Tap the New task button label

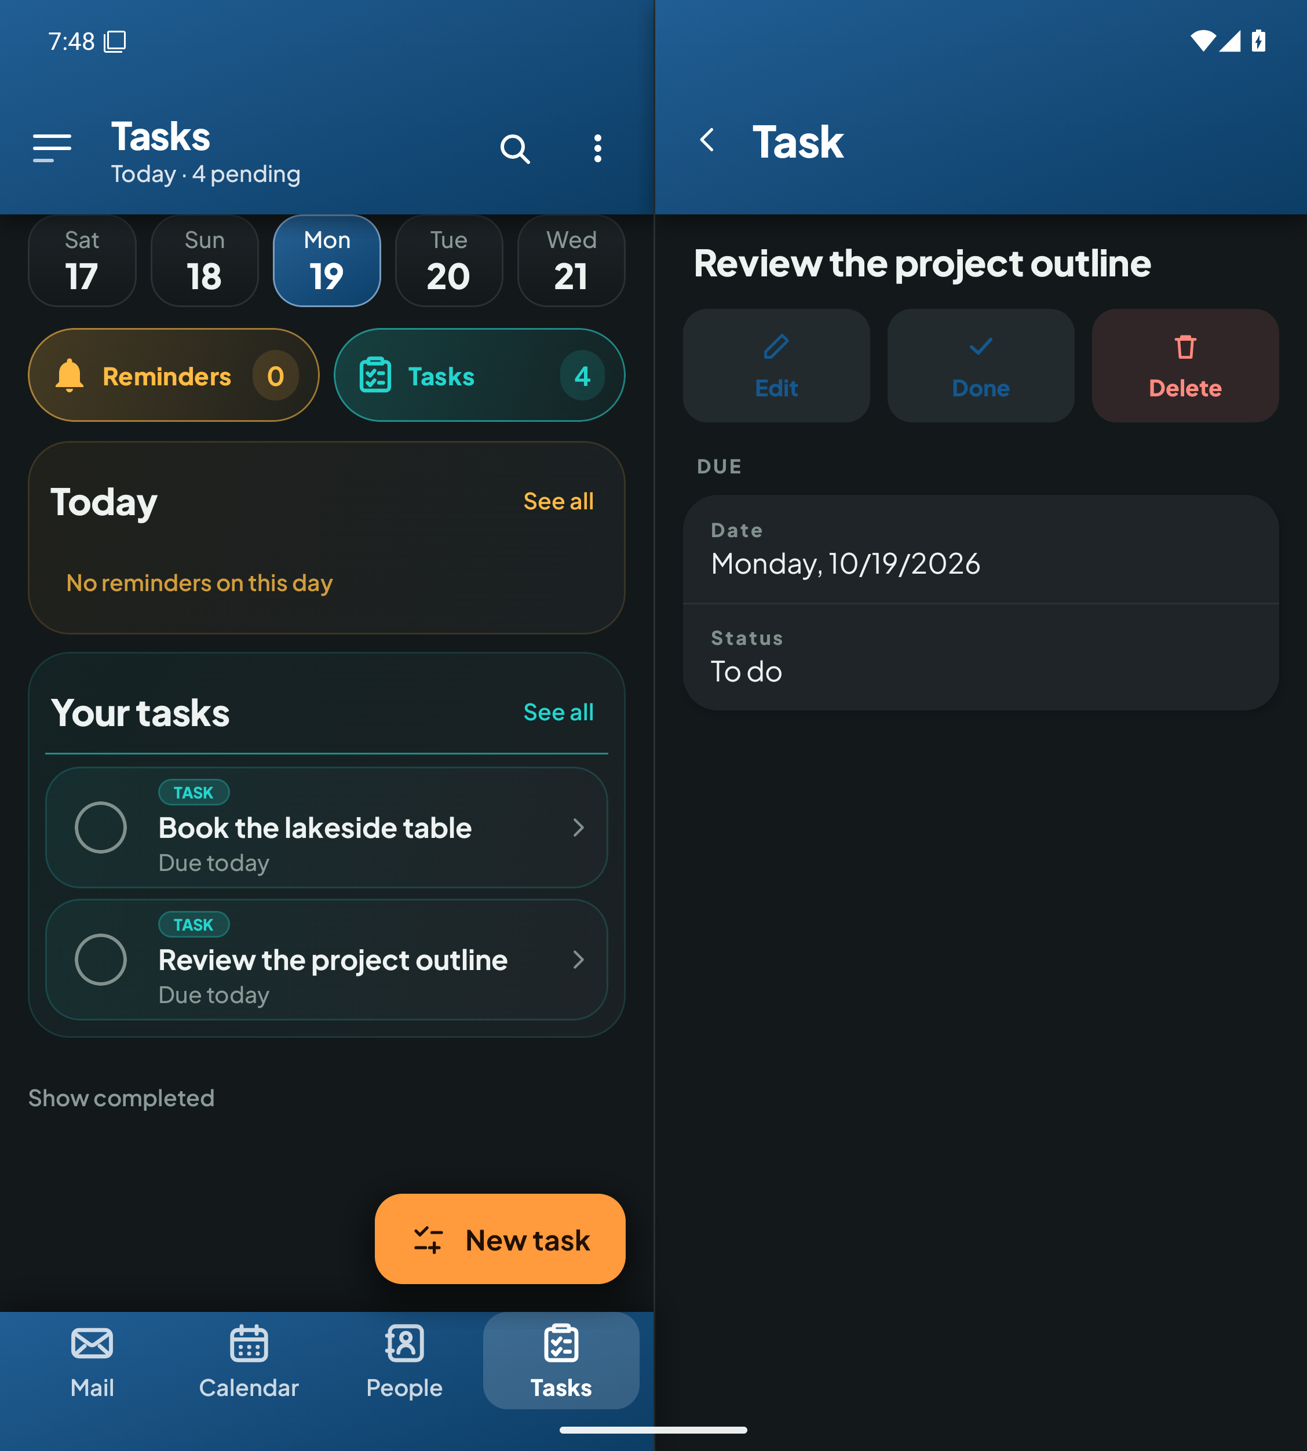(x=528, y=1241)
